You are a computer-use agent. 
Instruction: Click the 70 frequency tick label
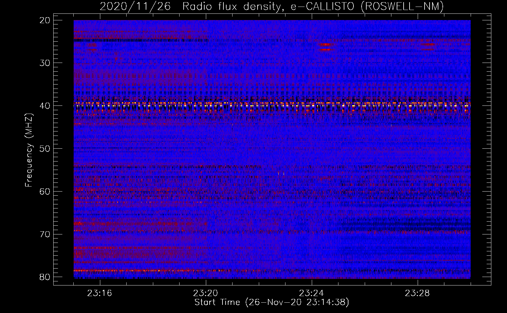click(45, 234)
